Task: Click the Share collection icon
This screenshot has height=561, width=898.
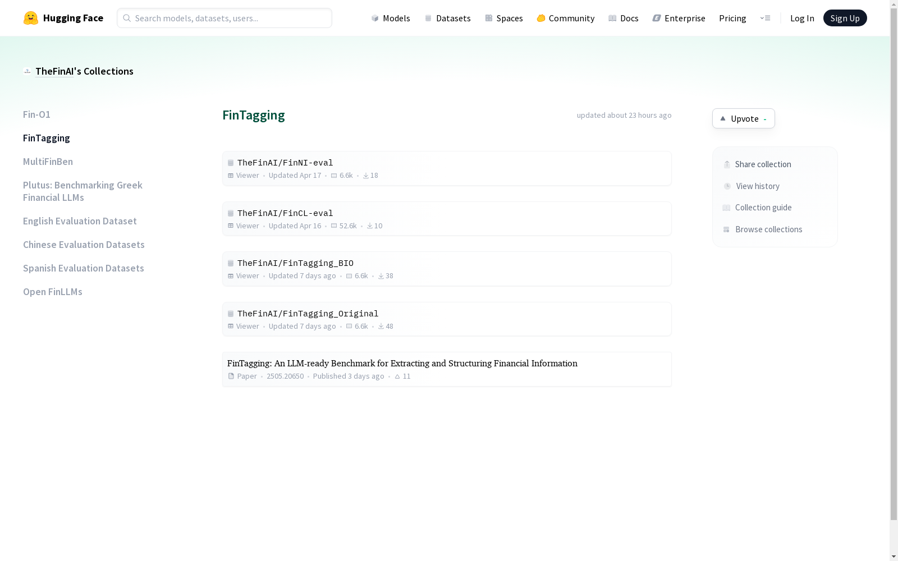Action: point(727,164)
